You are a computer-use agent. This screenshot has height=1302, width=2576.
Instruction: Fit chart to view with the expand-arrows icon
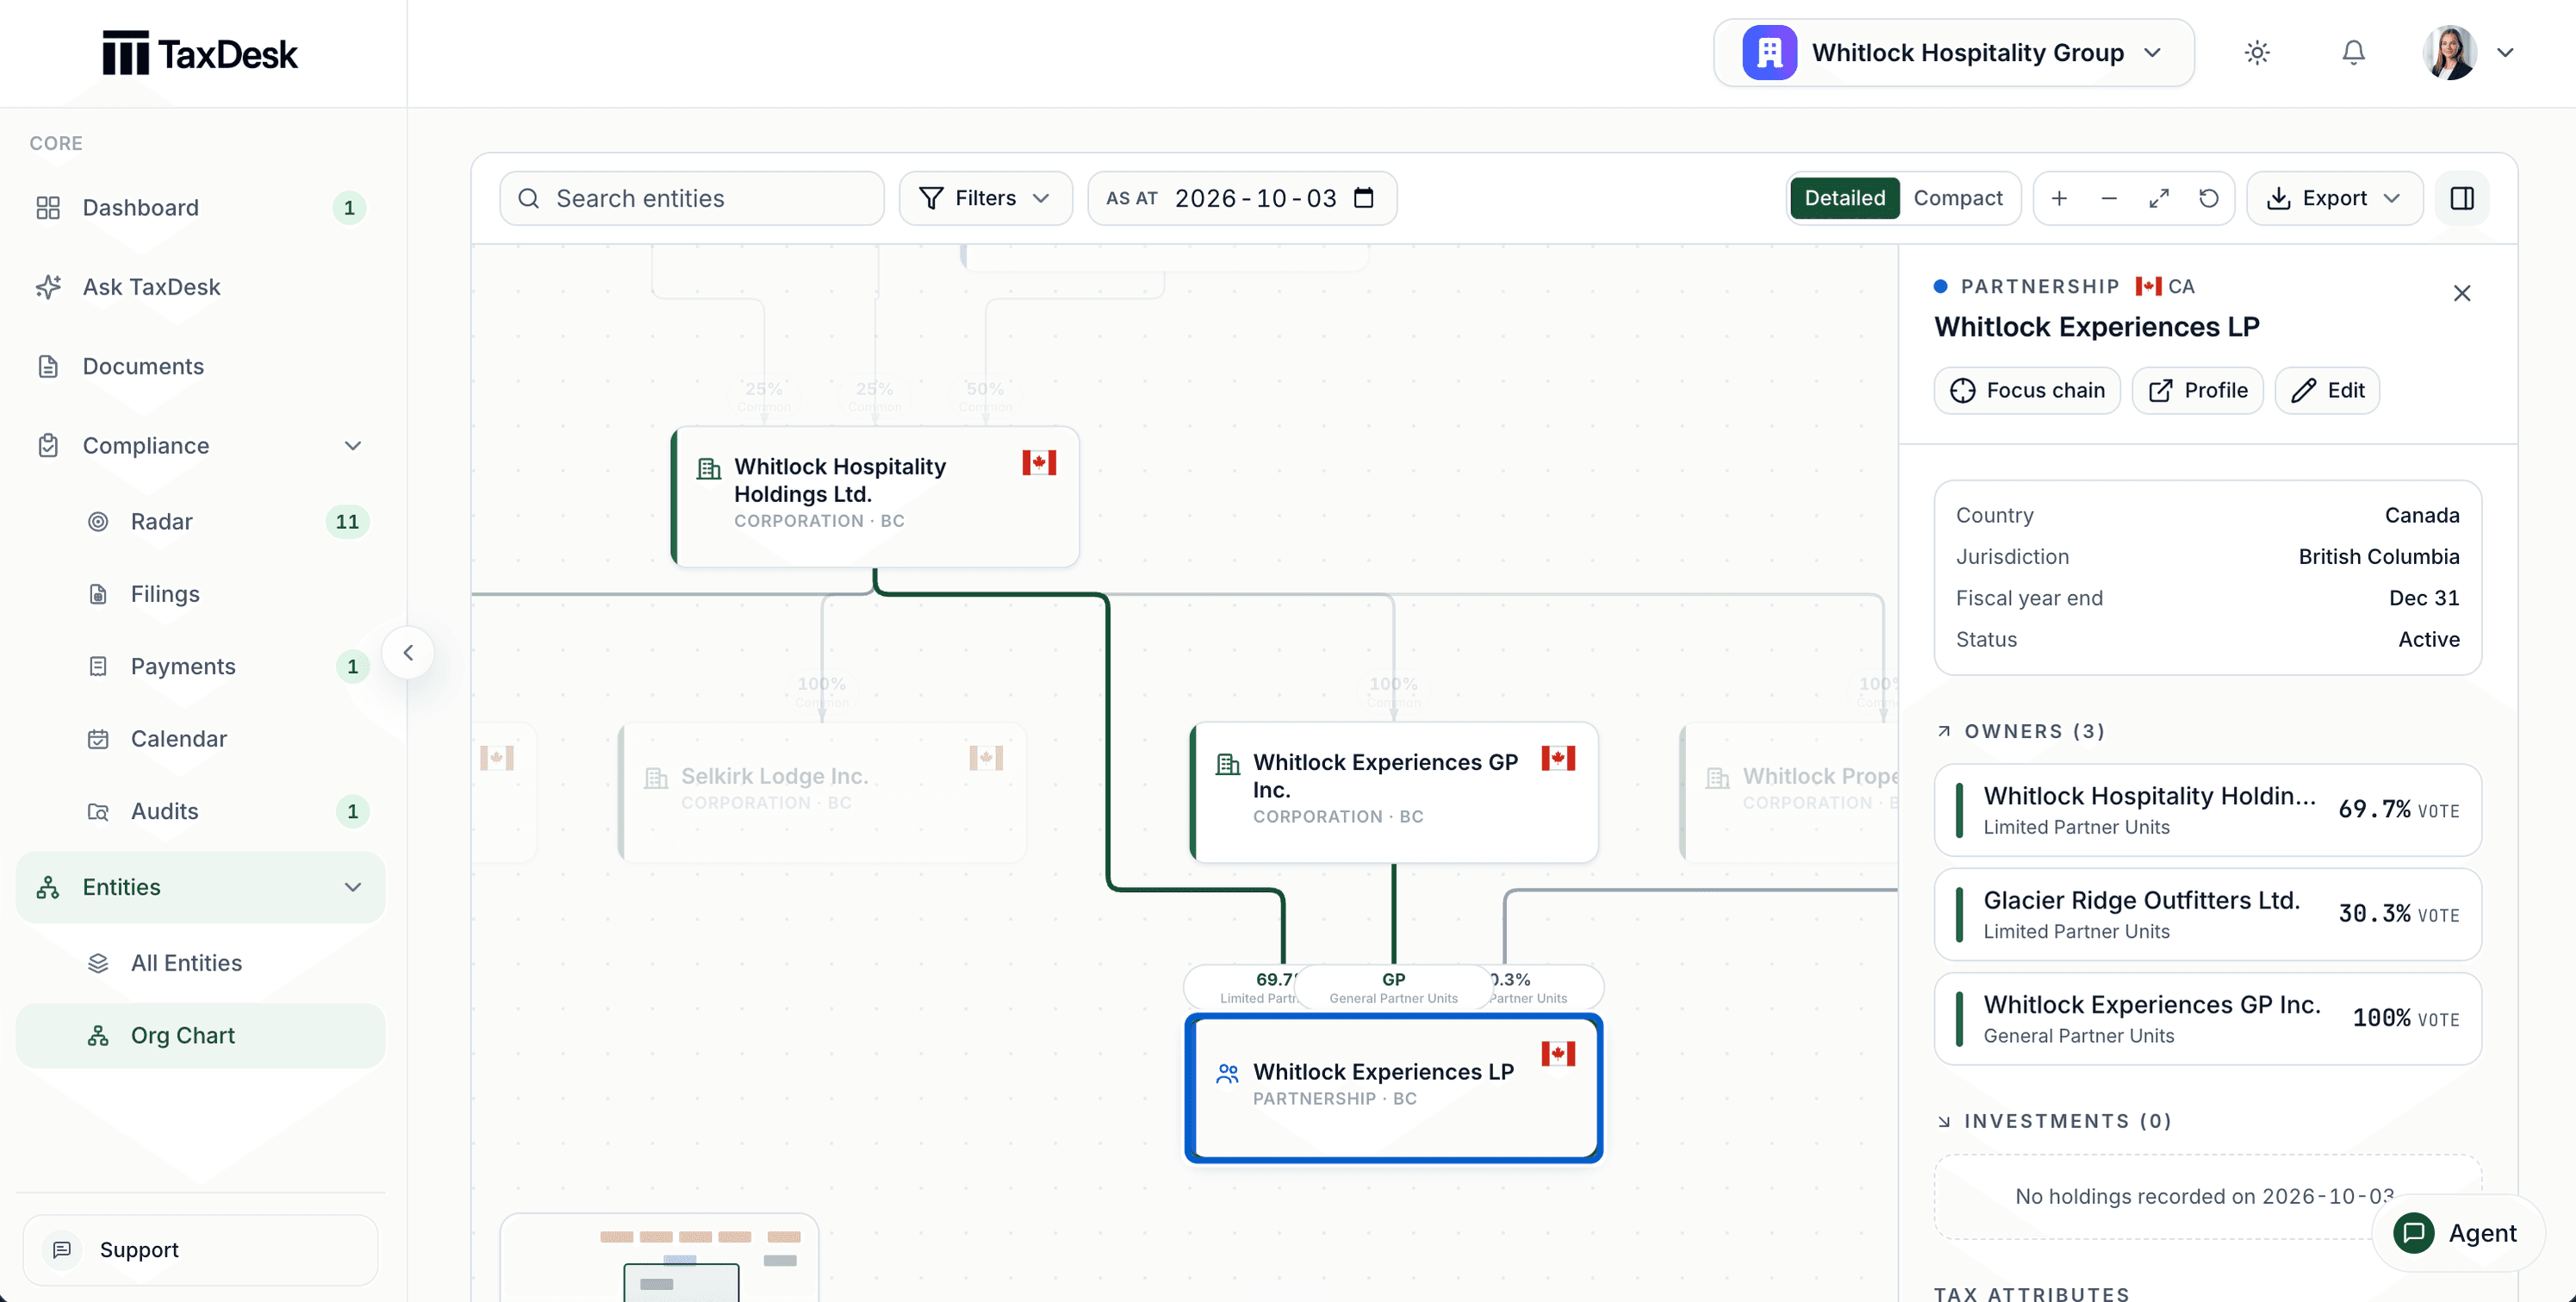click(2159, 198)
